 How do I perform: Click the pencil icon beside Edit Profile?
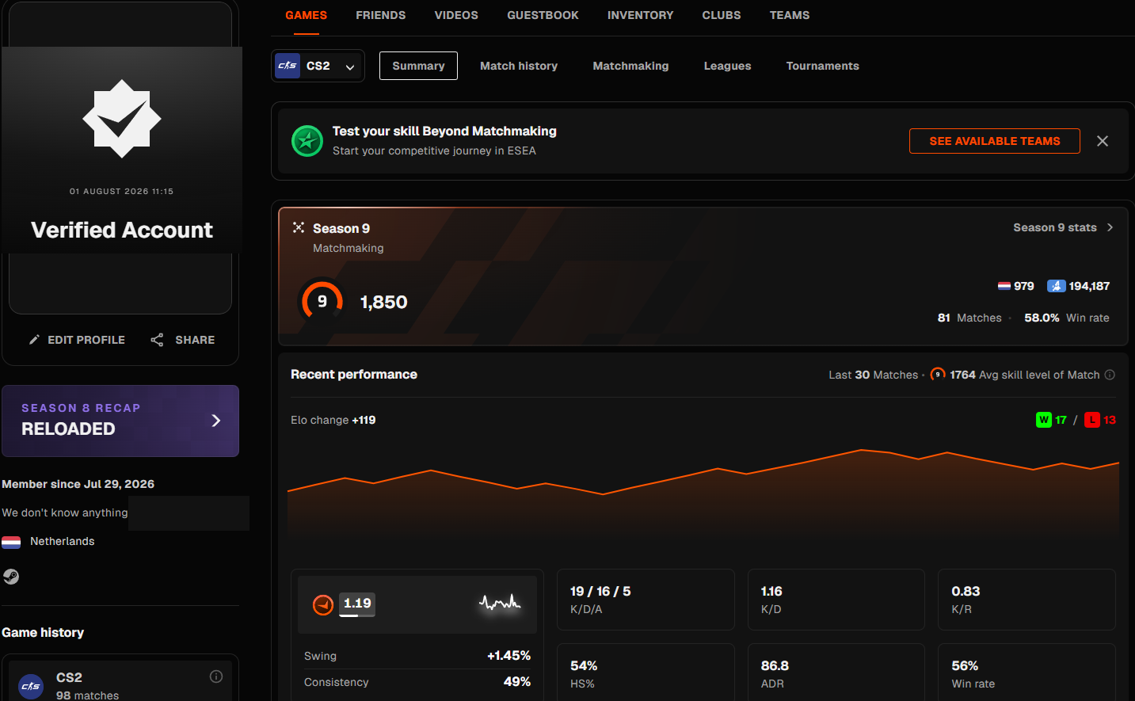[x=34, y=340]
